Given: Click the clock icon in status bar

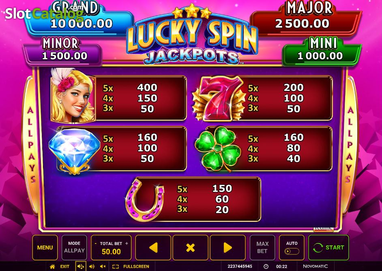Looking at the screenshot, I should coord(266,267).
